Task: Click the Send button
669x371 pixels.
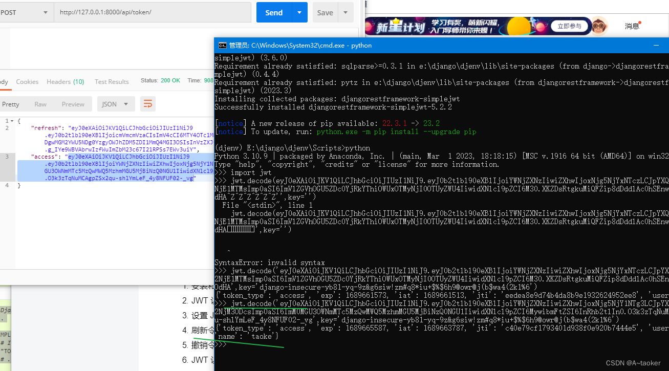Action: coord(273,12)
